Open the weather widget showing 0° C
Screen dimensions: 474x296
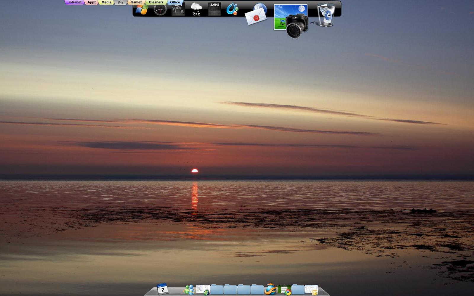click(x=196, y=9)
